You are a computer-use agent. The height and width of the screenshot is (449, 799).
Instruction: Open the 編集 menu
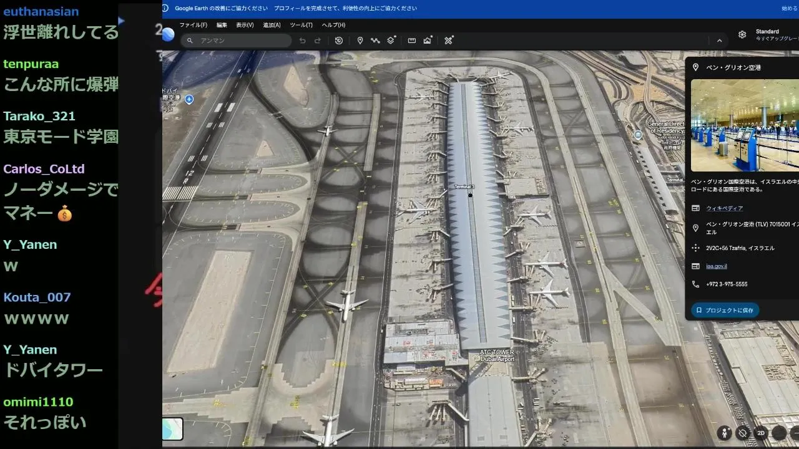coord(222,25)
